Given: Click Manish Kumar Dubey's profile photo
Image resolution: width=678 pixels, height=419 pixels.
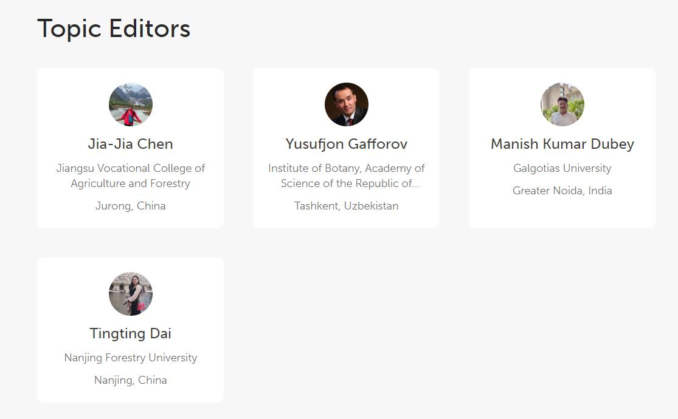Looking at the screenshot, I should tap(562, 104).
